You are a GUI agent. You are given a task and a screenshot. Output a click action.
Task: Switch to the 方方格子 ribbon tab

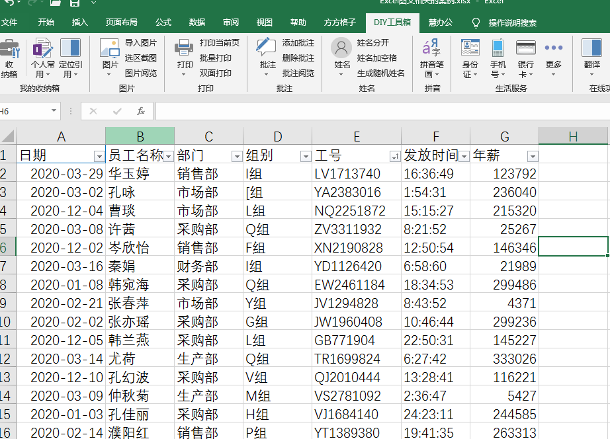[x=339, y=22]
